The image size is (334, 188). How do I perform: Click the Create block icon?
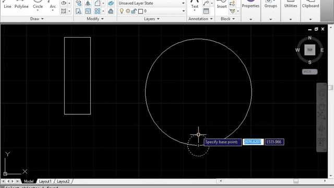tap(232, 3)
